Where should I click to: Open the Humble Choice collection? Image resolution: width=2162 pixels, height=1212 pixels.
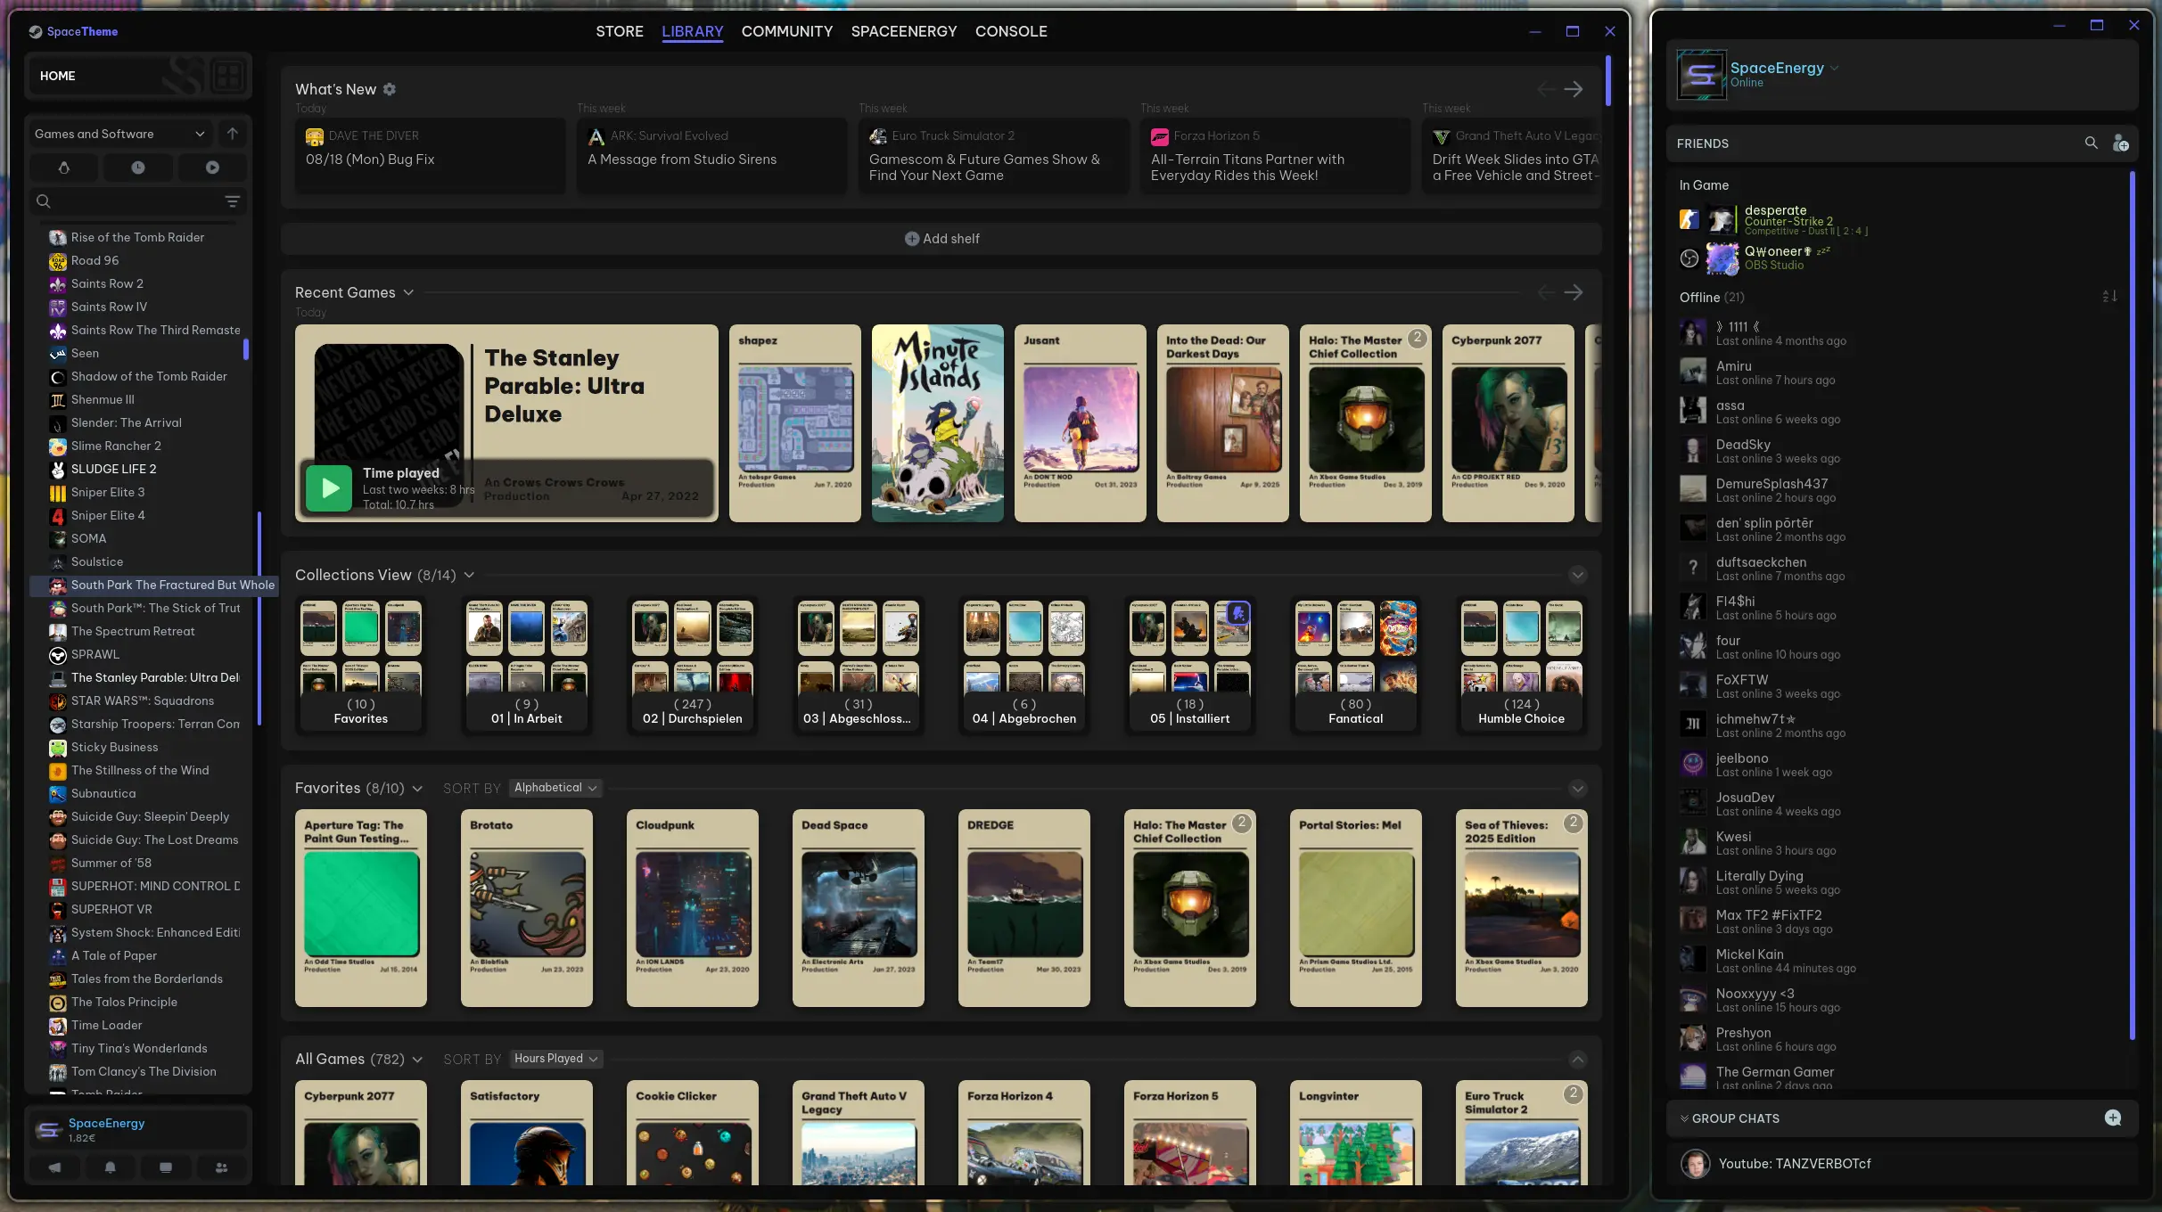[1521, 665]
